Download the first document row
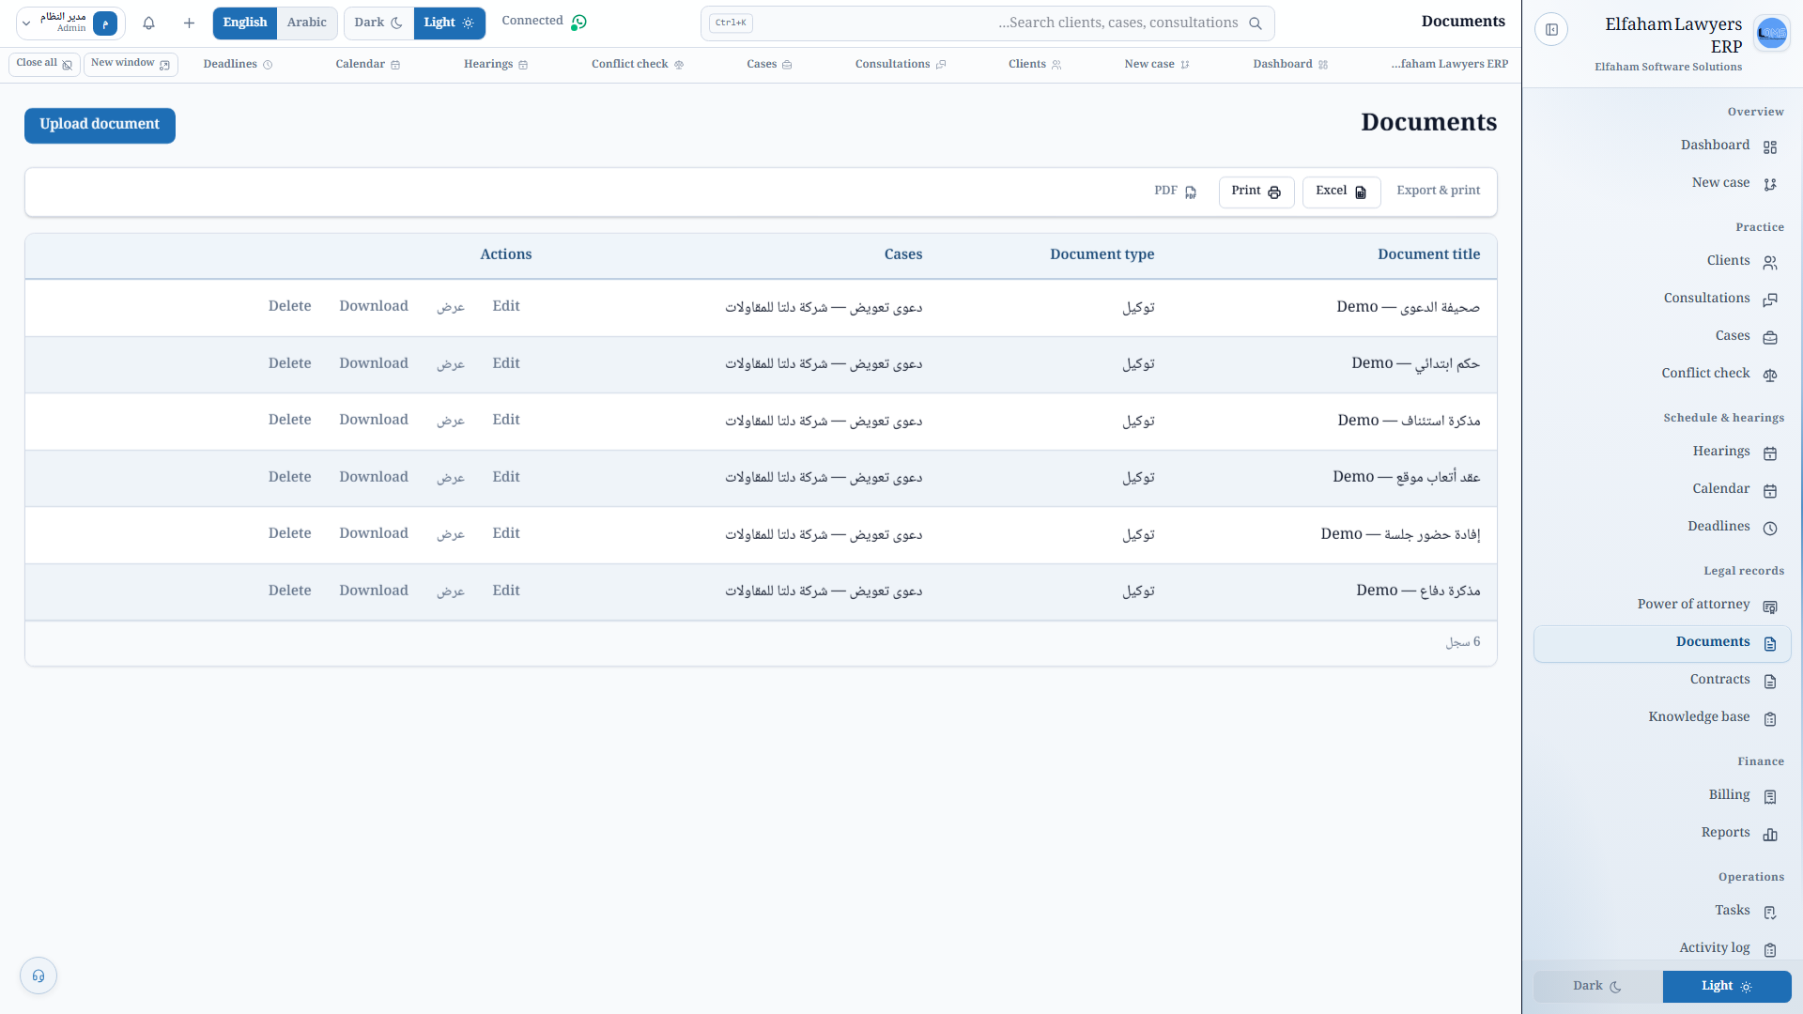The image size is (1803, 1014). [x=374, y=306]
